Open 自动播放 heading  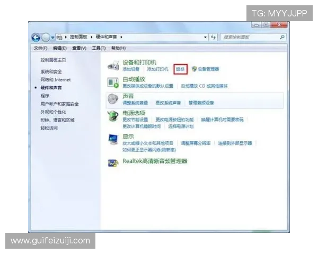(x=134, y=79)
